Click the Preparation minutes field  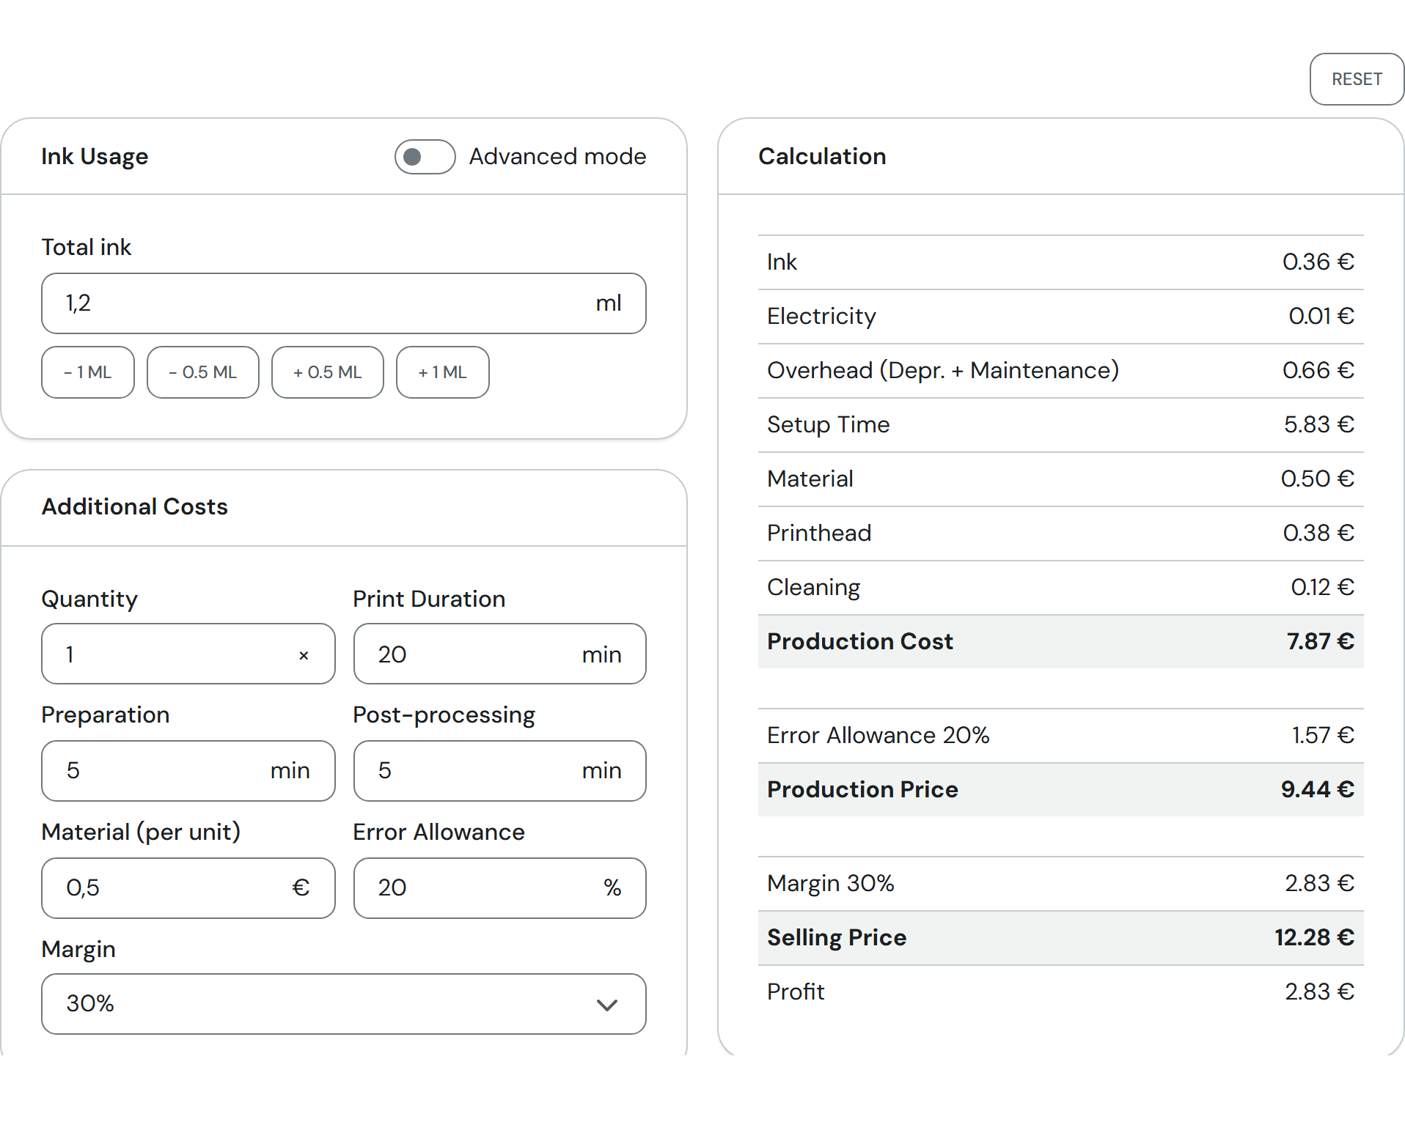tap(188, 771)
